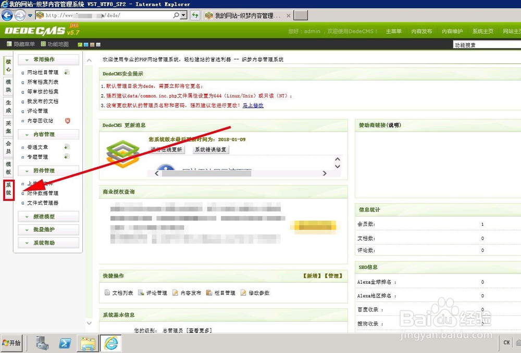Open the address bar autocomplete dropdown

click(x=184, y=15)
